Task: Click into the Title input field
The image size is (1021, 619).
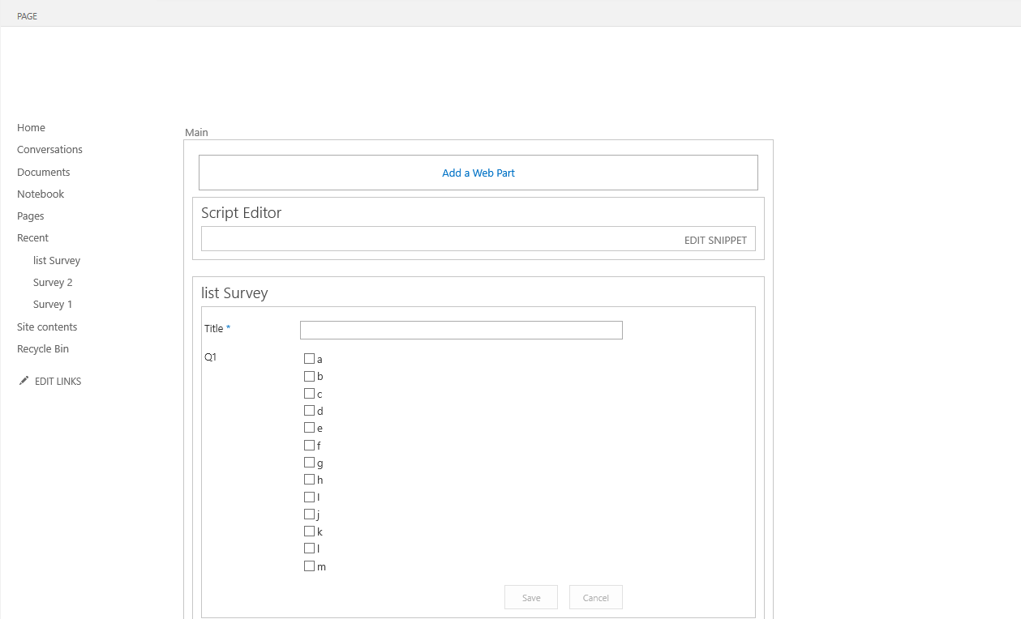Action: (461, 330)
